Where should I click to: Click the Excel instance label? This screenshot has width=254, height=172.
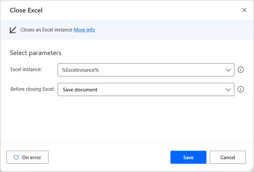(x=26, y=69)
